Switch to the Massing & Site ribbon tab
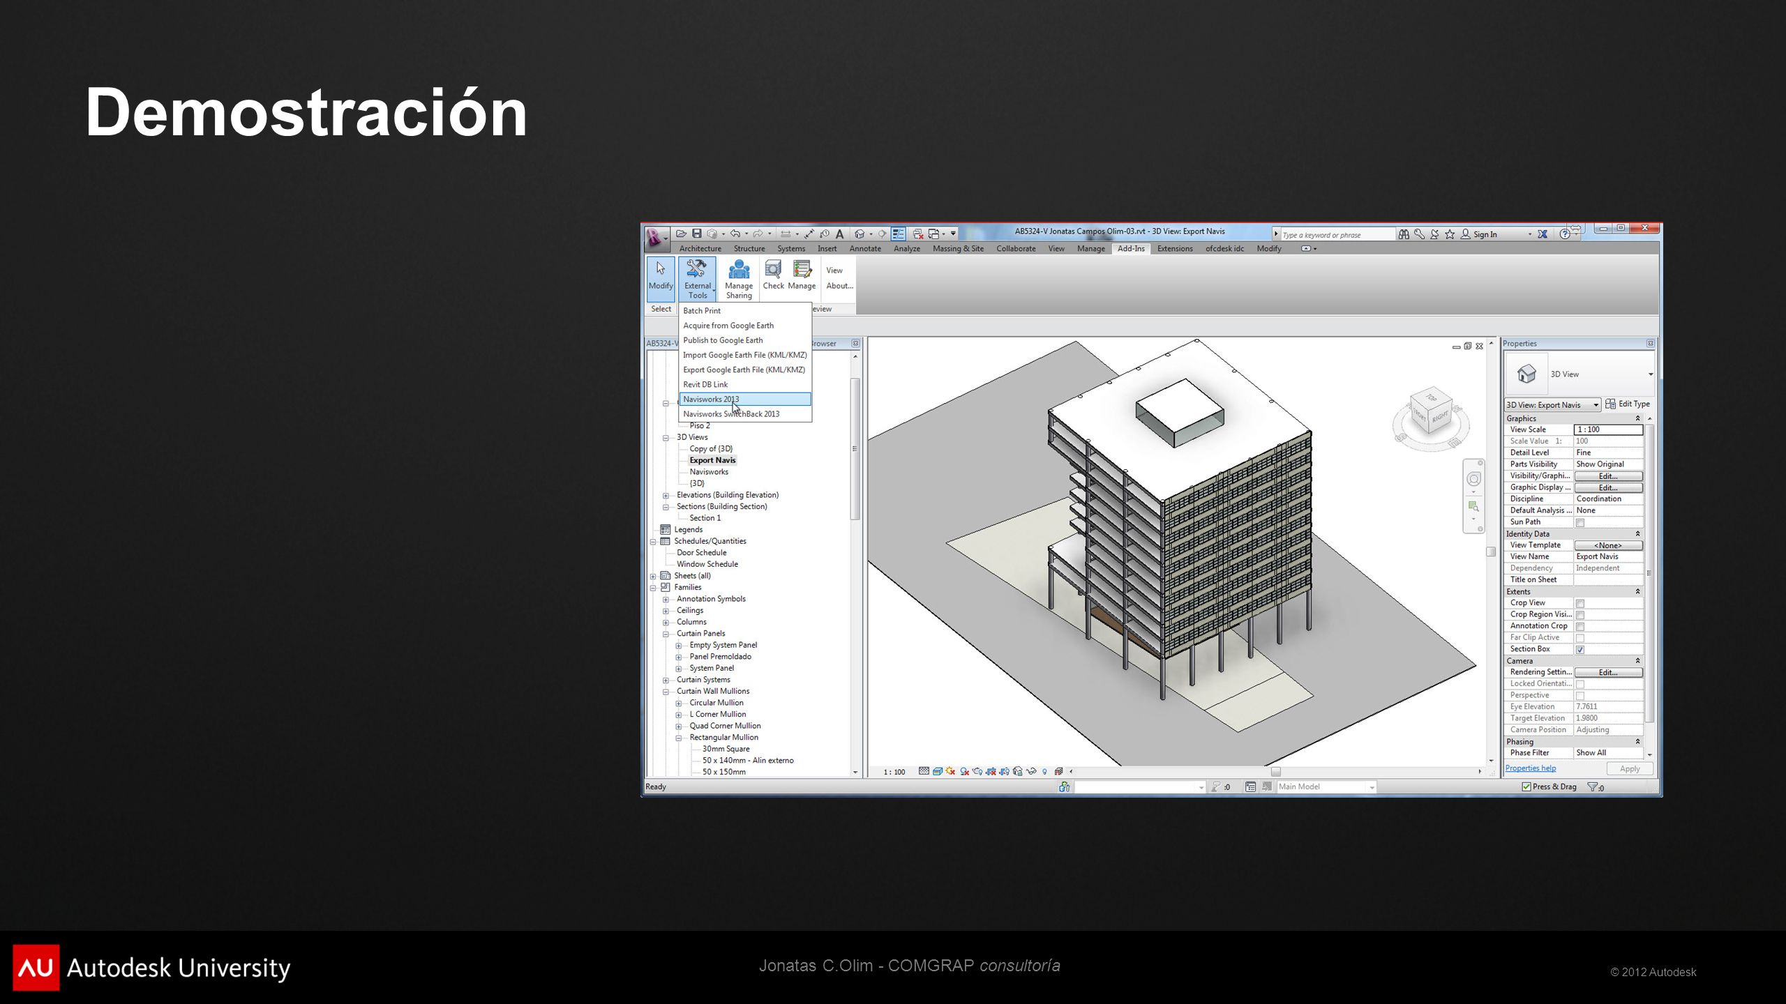Image resolution: width=1786 pixels, height=1004 pixels. (x=958, y=249)
